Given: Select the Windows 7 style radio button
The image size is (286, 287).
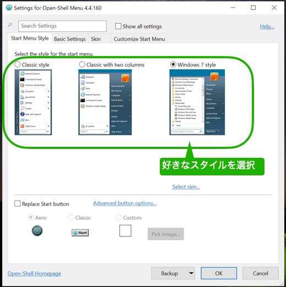Looking at the screenshot, I should click(x=173, y=64).
